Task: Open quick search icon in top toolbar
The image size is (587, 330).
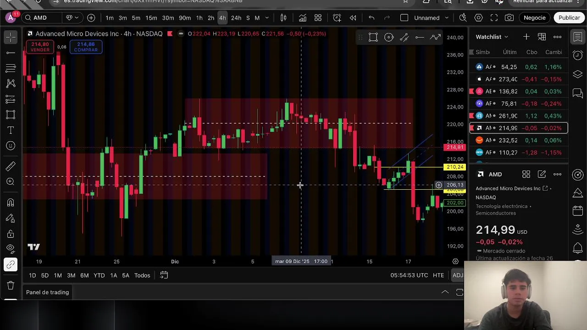Action: (463, 18)
